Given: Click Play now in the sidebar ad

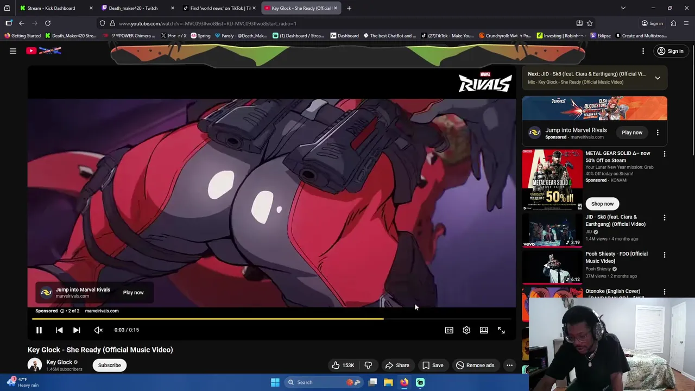Looking at the screenshot, I should coord(632,133).
